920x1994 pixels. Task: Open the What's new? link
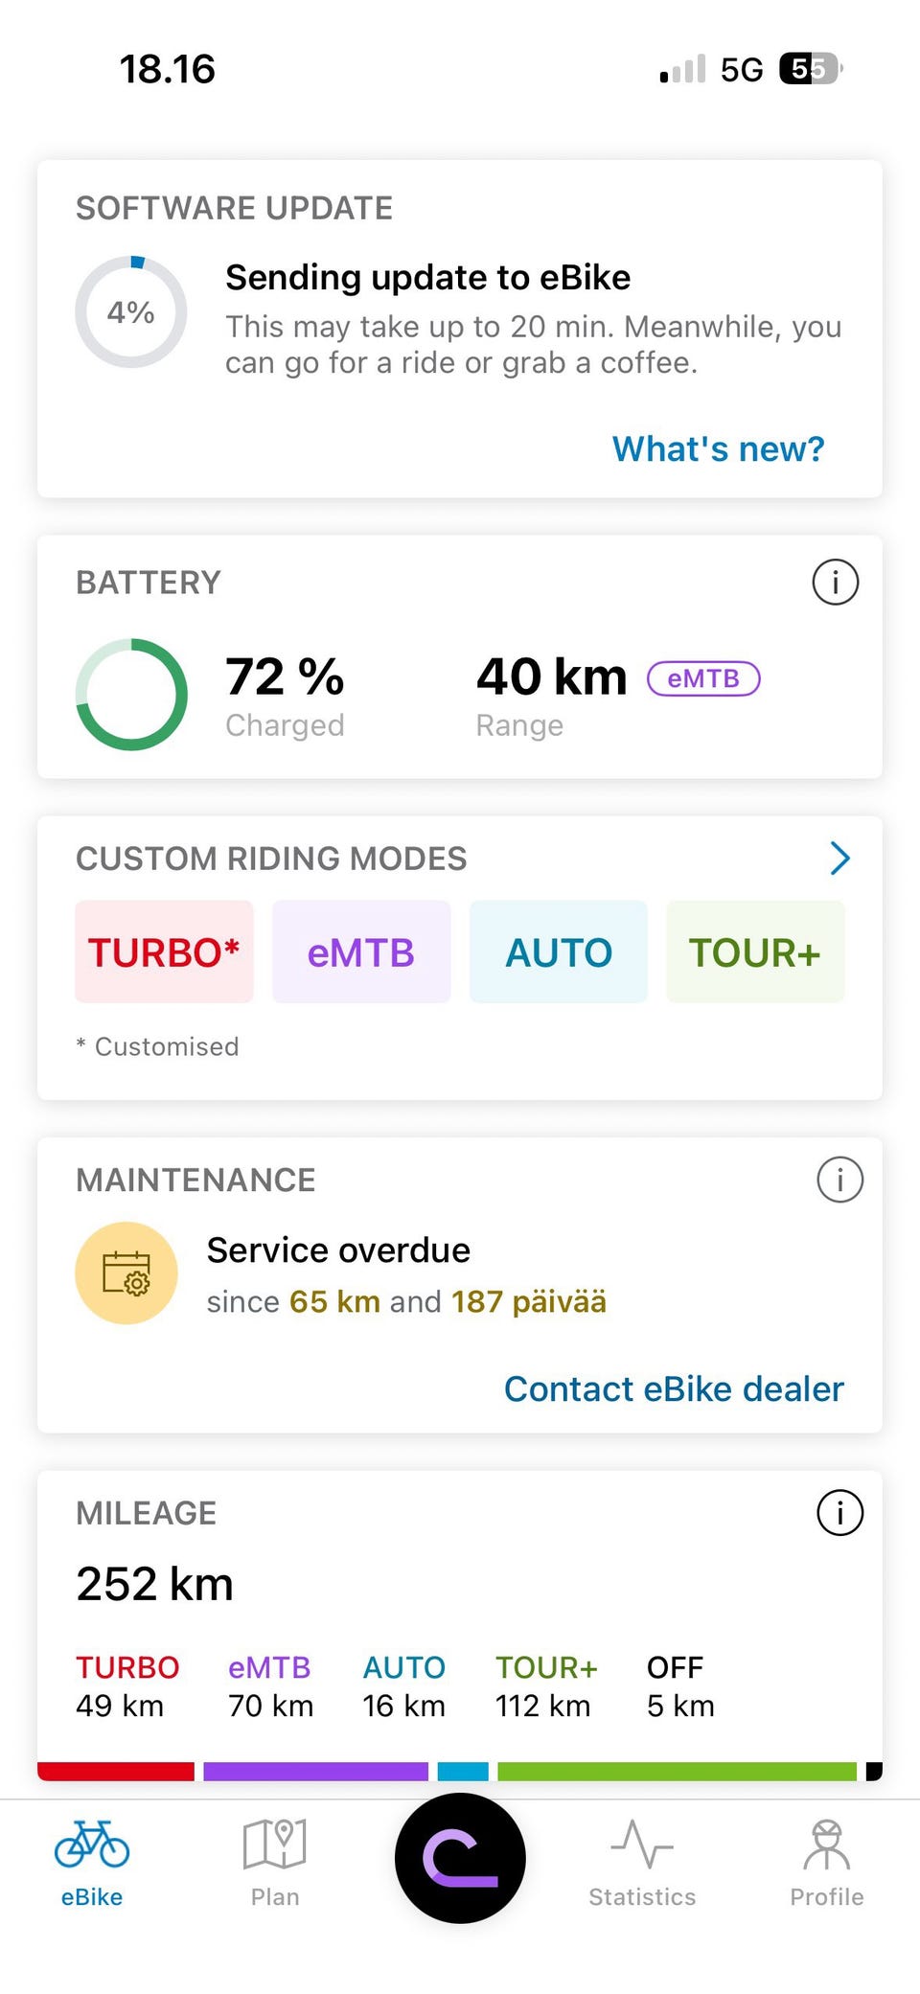[x=718, y=448]
